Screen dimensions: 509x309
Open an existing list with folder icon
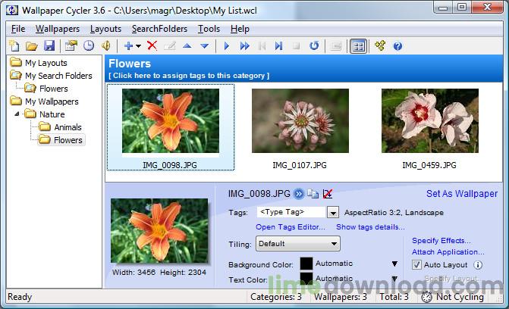pyautogui.click(x=31, y=46)
